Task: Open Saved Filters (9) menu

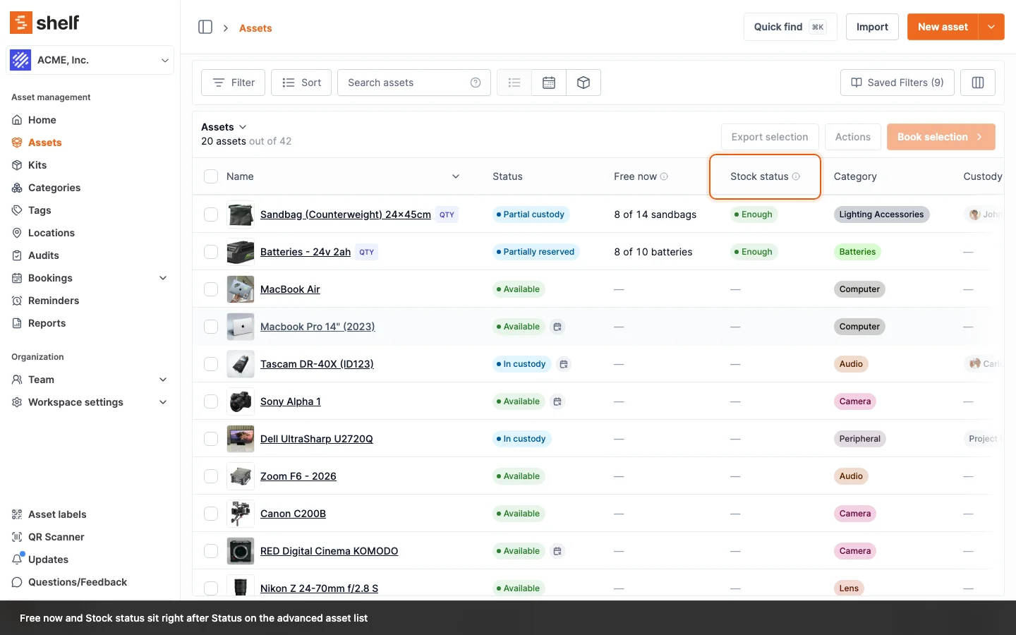Action: click(x=897, y=83)
